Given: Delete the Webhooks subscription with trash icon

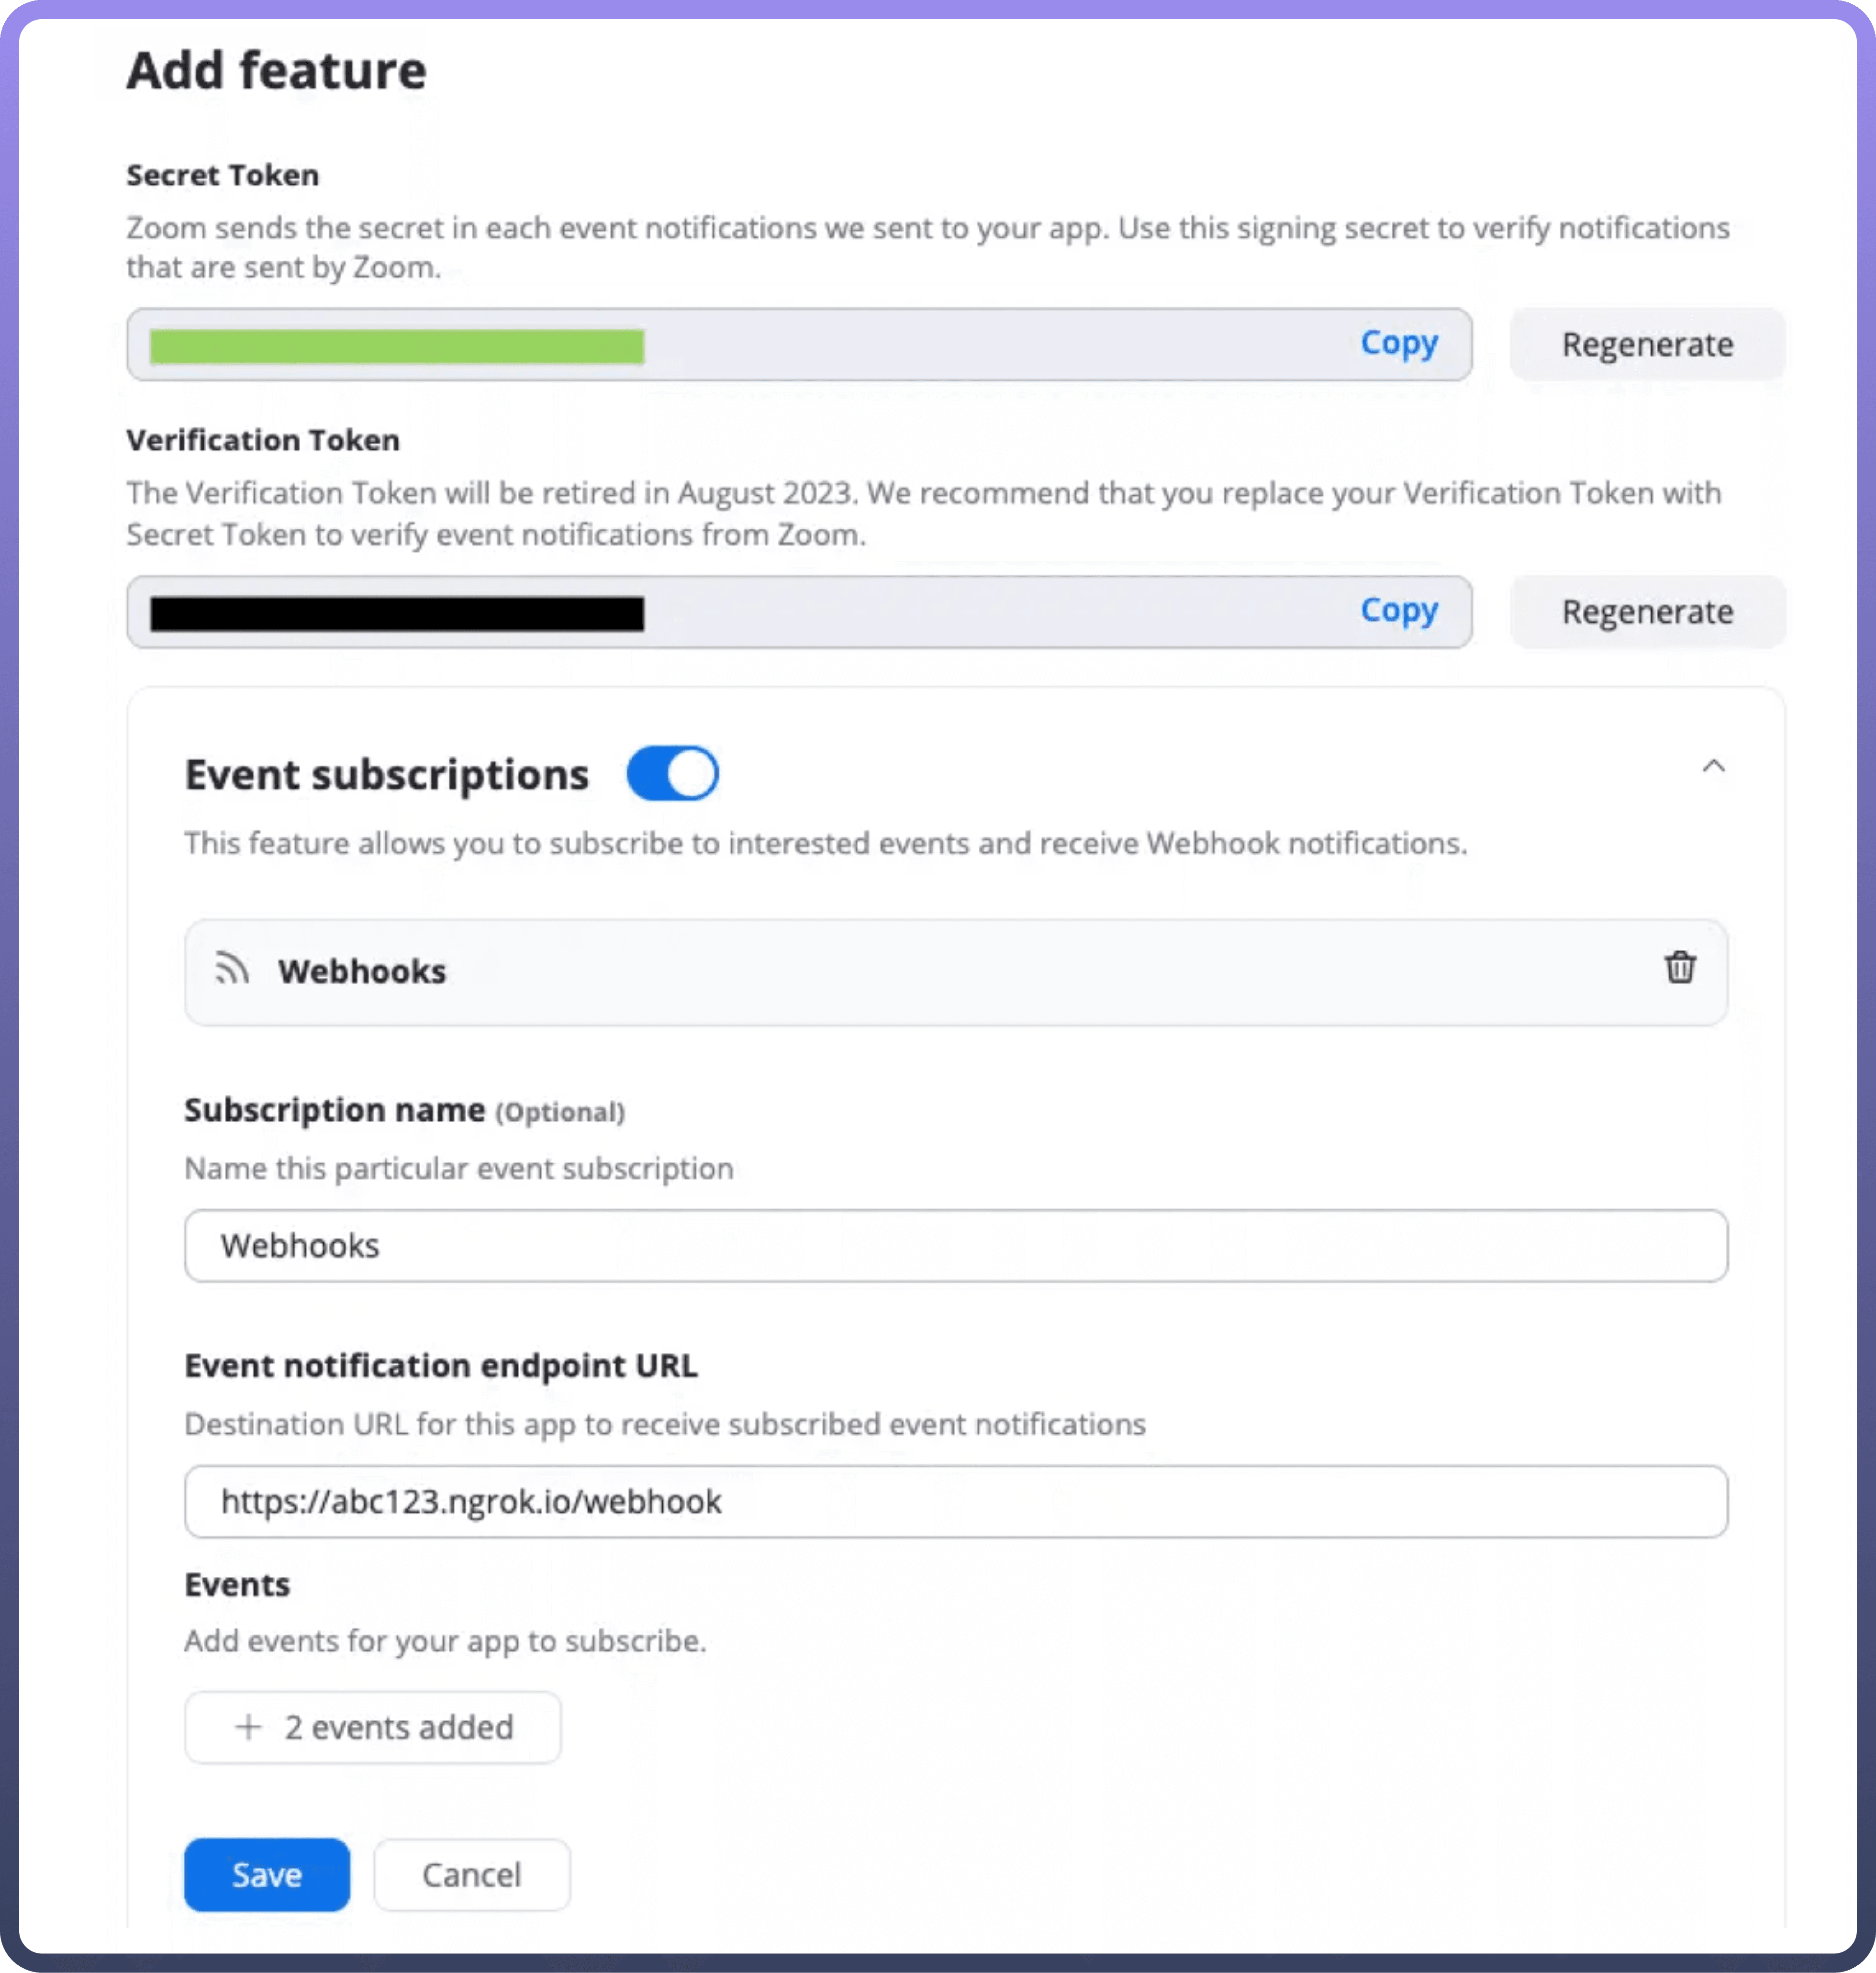Looking at the screenshot, I should point(1679,968).
